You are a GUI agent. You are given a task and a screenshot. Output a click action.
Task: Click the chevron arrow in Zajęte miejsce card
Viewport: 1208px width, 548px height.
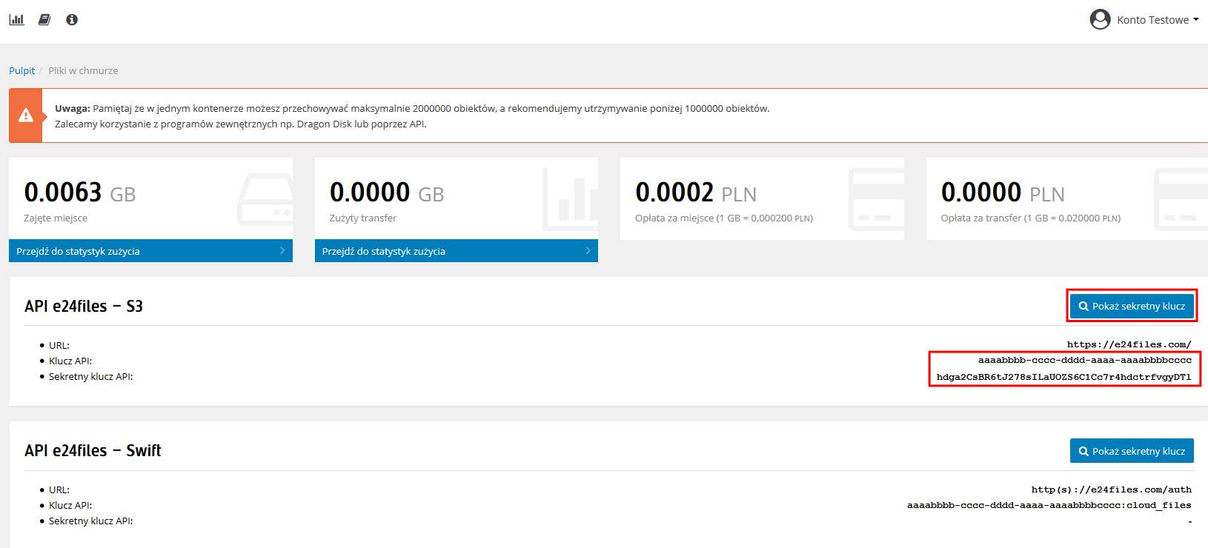coord(282,251)
